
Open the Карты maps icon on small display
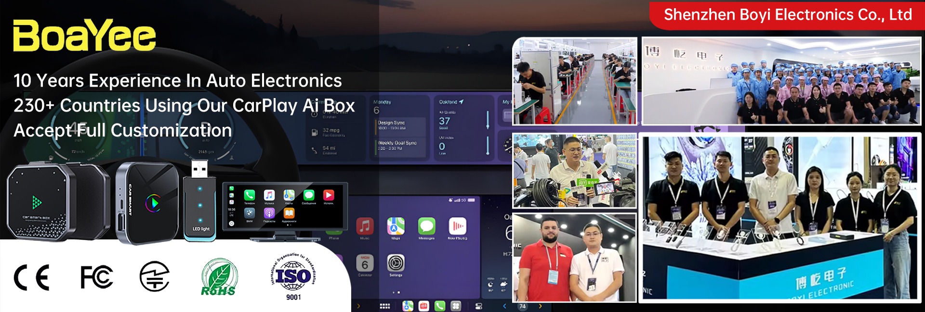point(289,195)
